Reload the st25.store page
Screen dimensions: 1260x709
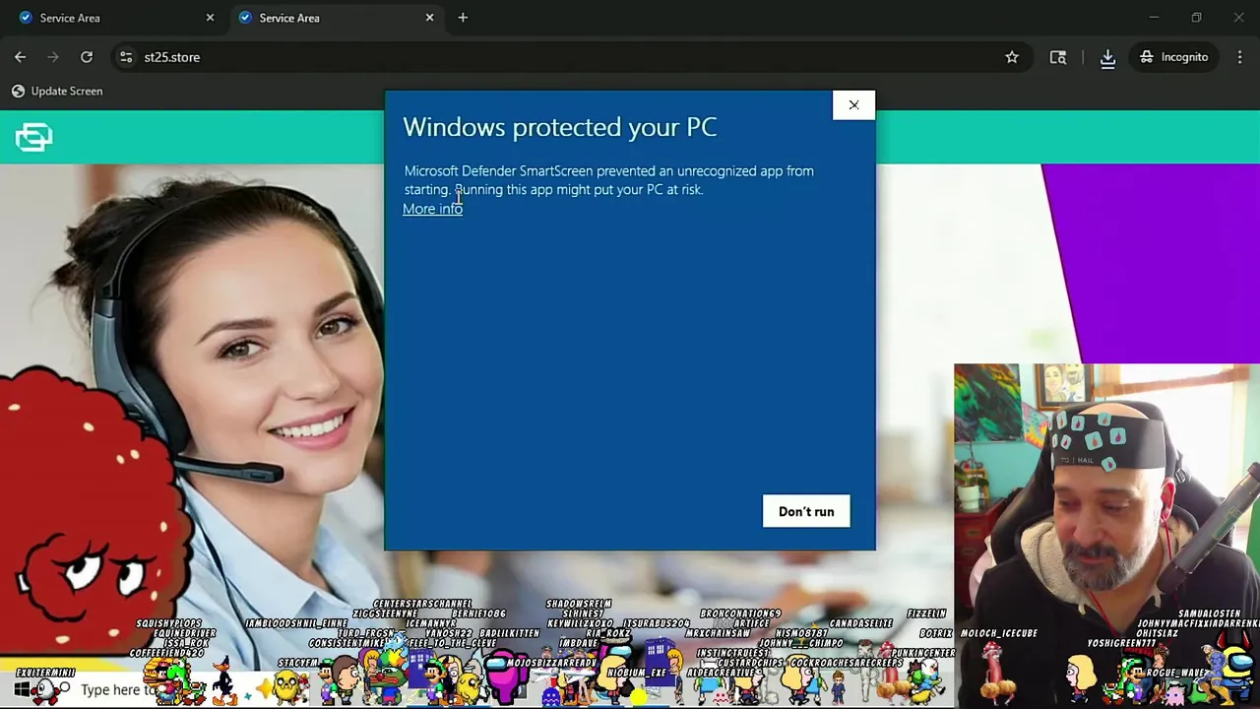(87, 57)
